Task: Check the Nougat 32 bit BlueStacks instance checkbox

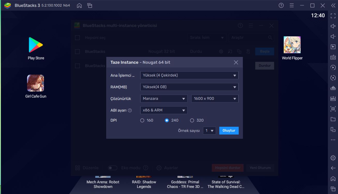Action: click(x=77, y=51)
